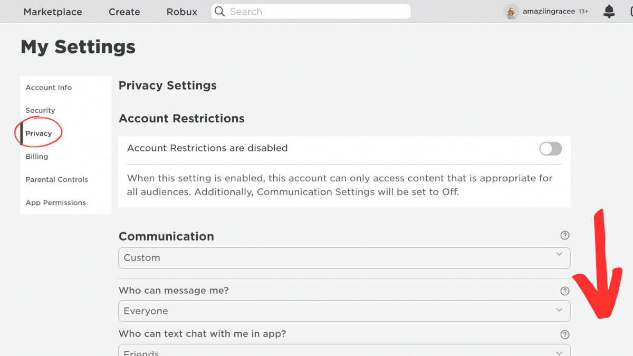Click help icon for Who can message me
This screenshot has width=633, height=356.
565,291
